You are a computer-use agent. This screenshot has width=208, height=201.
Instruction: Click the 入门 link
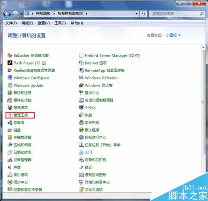88,152
